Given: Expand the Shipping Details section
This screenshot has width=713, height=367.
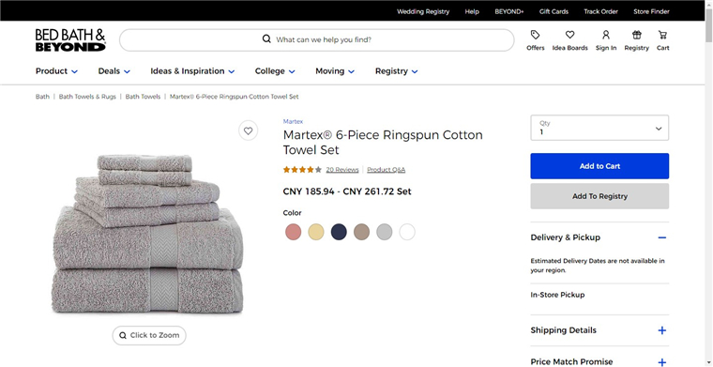Looking at the screenshot, I should click(599, 330).
